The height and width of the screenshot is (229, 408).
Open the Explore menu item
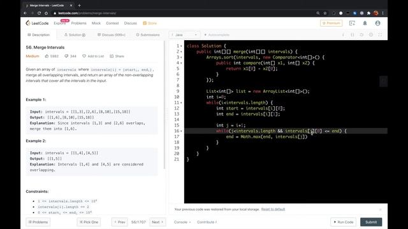(x=60, y=23)
